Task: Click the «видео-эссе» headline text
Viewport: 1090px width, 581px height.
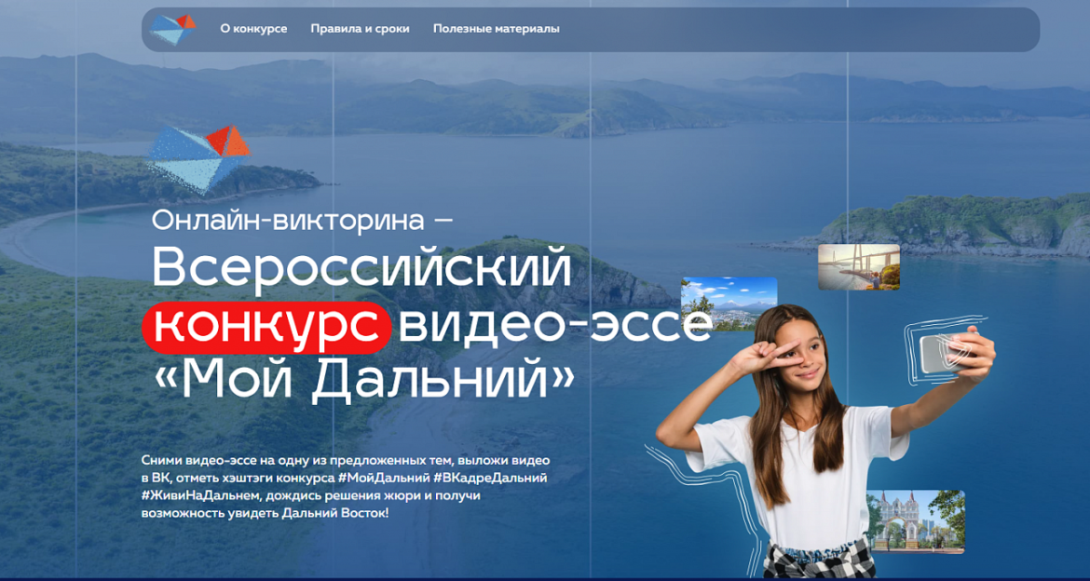Action: click(x=554, y=326)
